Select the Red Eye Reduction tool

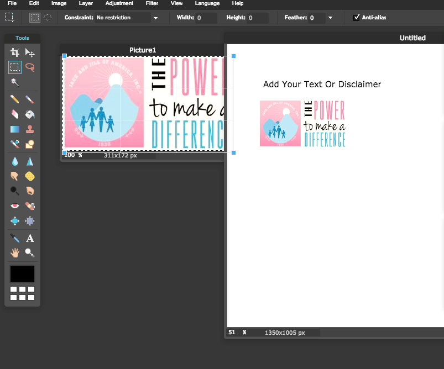click(x=15, y=205)
